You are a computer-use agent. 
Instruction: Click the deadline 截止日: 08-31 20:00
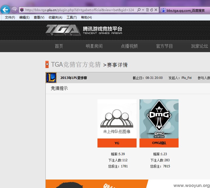[148, 78]
